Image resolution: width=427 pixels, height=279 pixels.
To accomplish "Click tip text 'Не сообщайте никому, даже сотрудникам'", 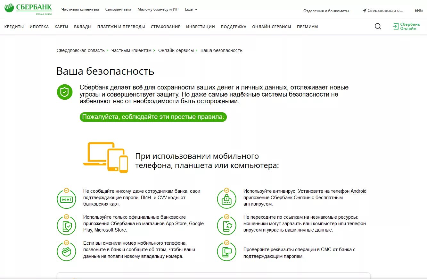I will [x=142, y=198].
